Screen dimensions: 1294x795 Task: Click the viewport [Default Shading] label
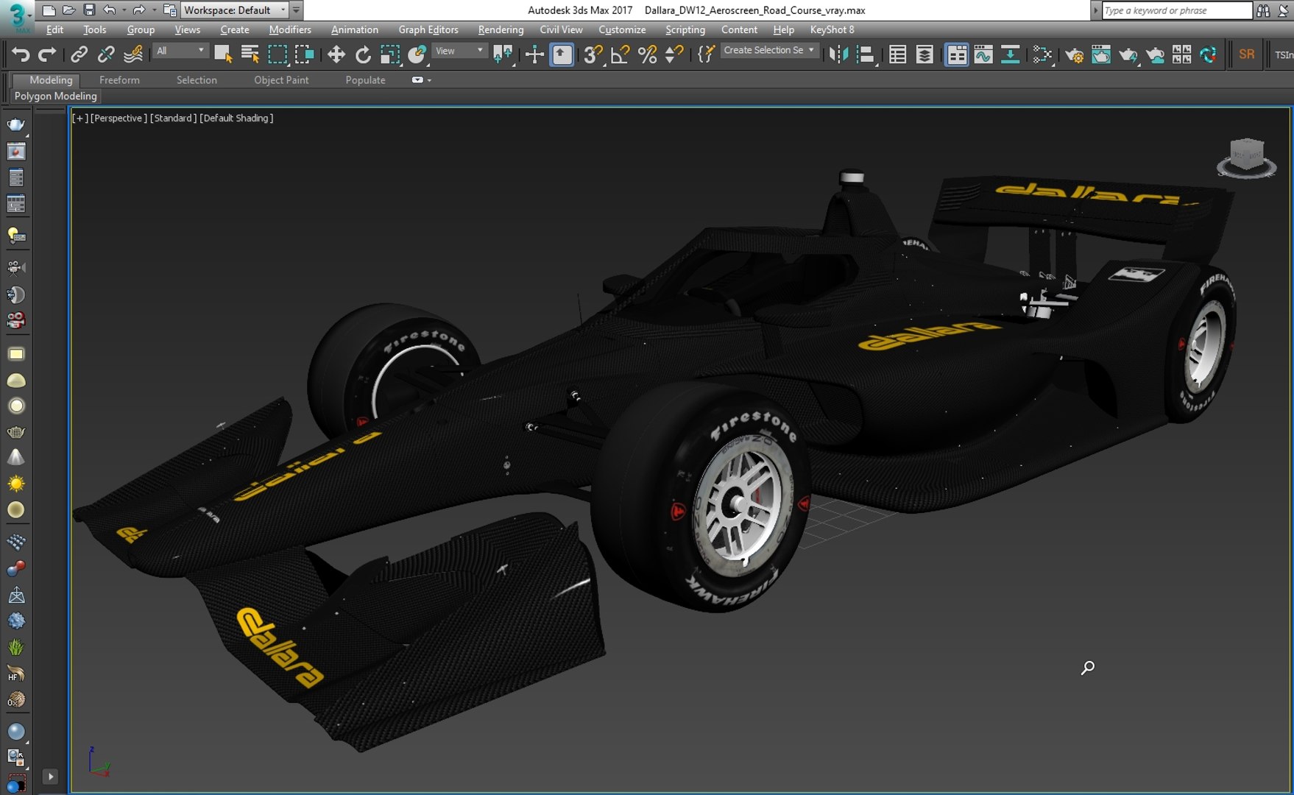point(236,118)
